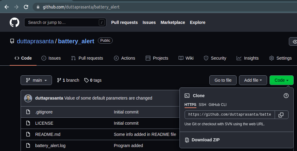Click the slash shortcut key in search box
The image size is (297, 151).
[102, 23]
